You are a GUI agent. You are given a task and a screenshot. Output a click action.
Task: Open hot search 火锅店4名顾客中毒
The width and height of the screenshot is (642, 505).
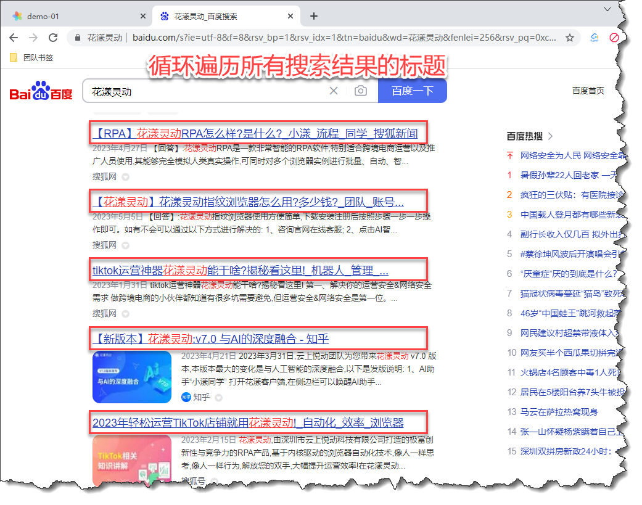point(570,372)
